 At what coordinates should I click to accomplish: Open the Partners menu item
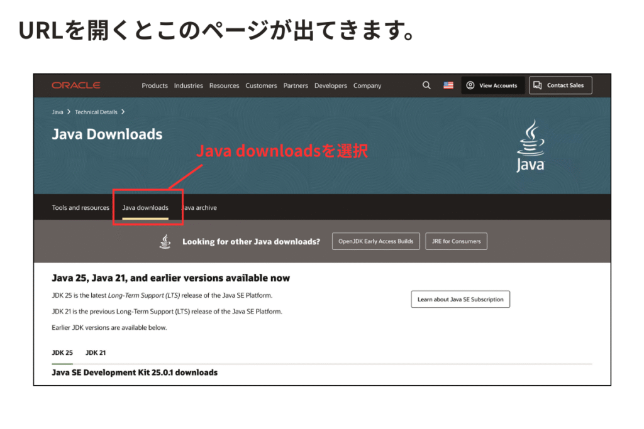click(296, 86)
